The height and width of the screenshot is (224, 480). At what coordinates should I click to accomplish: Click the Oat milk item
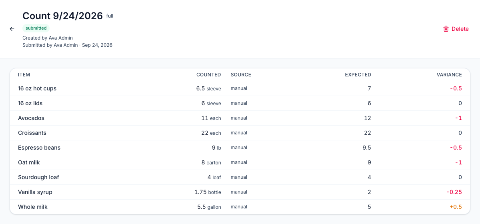point(29,162)
